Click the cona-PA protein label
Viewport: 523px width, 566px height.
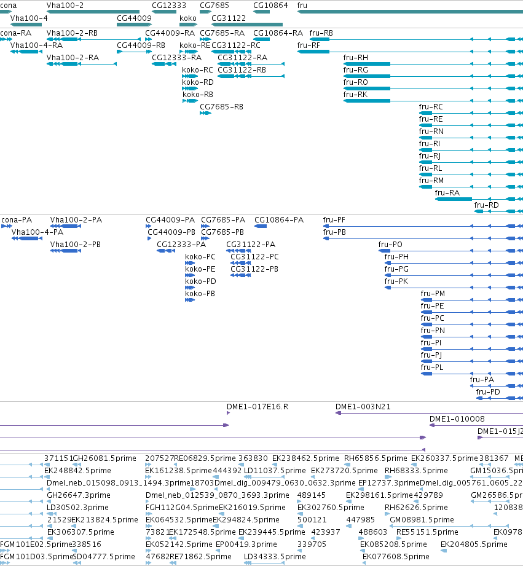click(17, 220)
